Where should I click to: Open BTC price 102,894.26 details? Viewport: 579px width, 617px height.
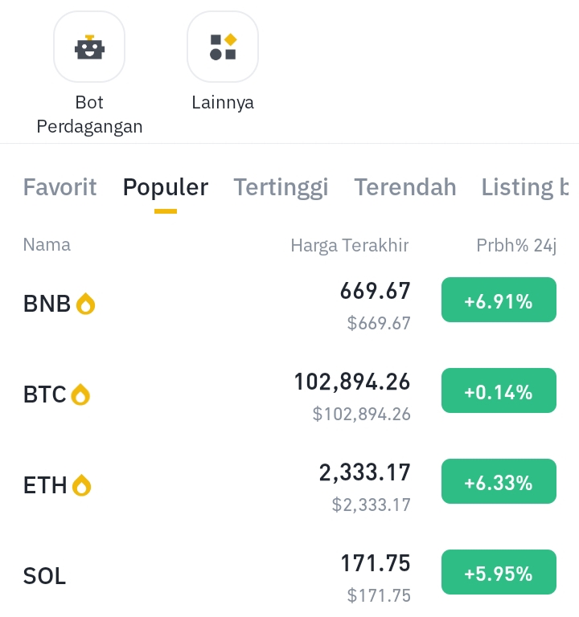pyautogui.click(x=352, y=382)
